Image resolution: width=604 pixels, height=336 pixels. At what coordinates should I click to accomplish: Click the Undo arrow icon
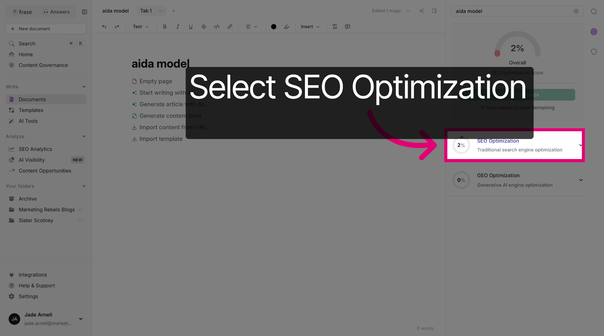(104, 27)
